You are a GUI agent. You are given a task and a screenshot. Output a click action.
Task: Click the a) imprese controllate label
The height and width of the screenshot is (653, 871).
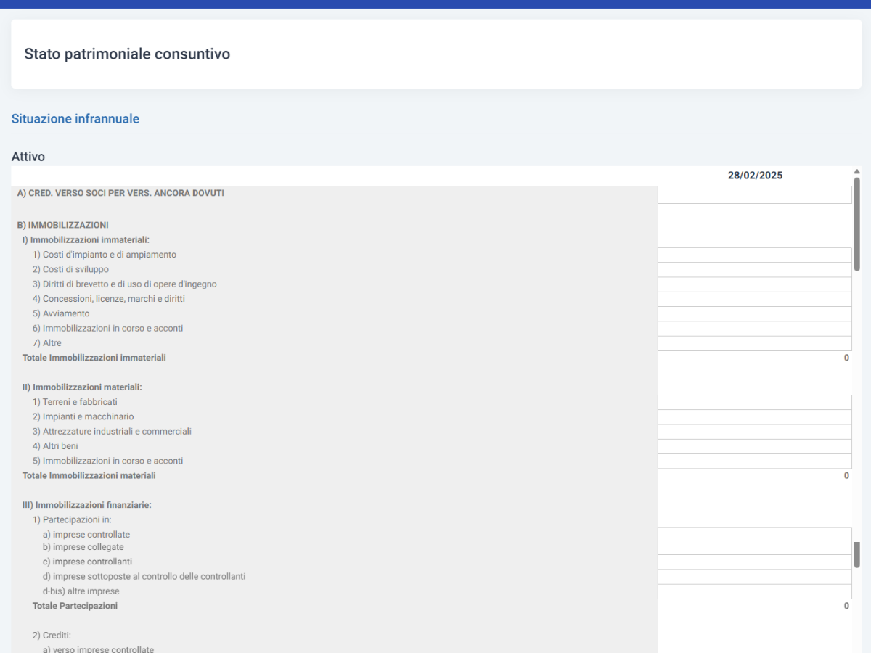86,535
